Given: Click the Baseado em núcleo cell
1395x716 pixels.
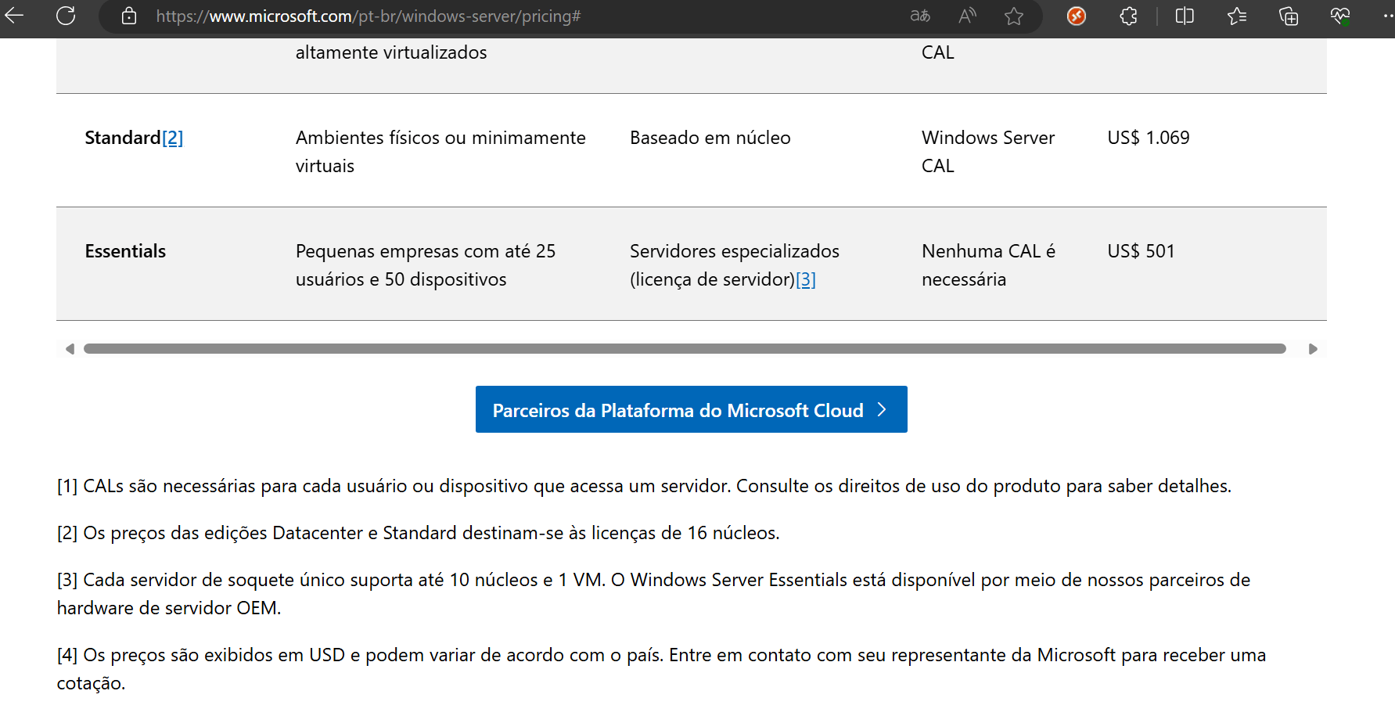Looking at the screenshot, I should click(x=710, y=138).
